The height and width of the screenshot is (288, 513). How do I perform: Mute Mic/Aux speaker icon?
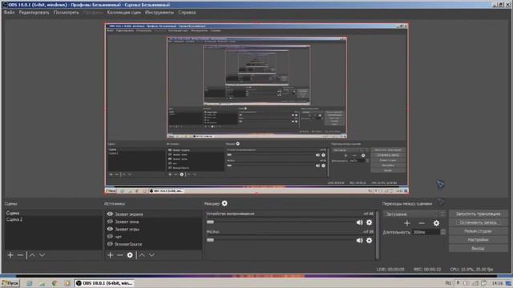point(360,240)
